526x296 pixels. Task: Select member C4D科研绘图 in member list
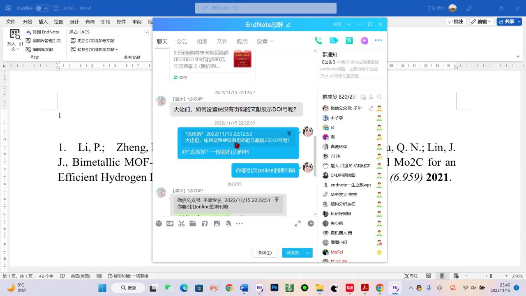pos(352,175)
